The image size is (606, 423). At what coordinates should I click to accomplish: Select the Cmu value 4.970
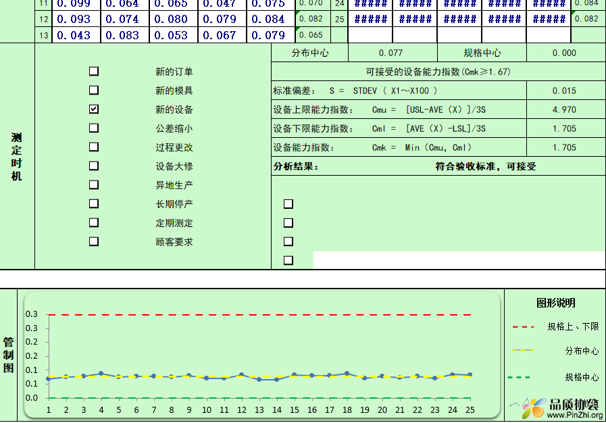[x=566, y=109]
